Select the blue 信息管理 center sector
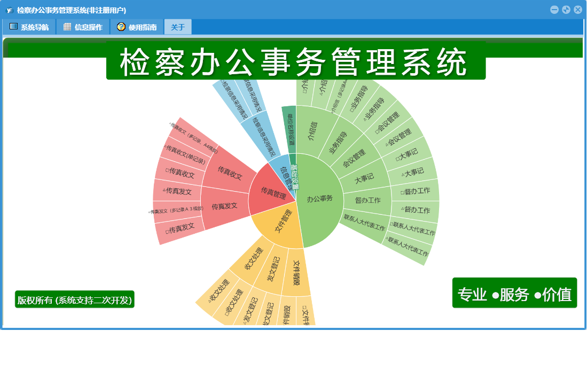The width and height of the screenshot is (587, 386). coord(285,178)
